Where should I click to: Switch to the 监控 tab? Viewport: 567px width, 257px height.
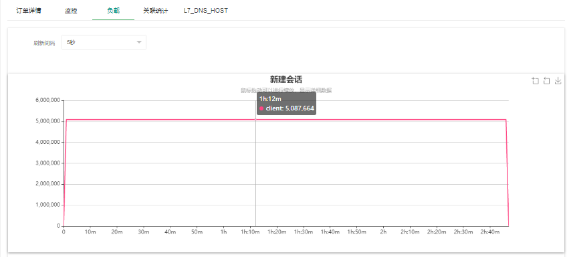[x=71, y=11]
